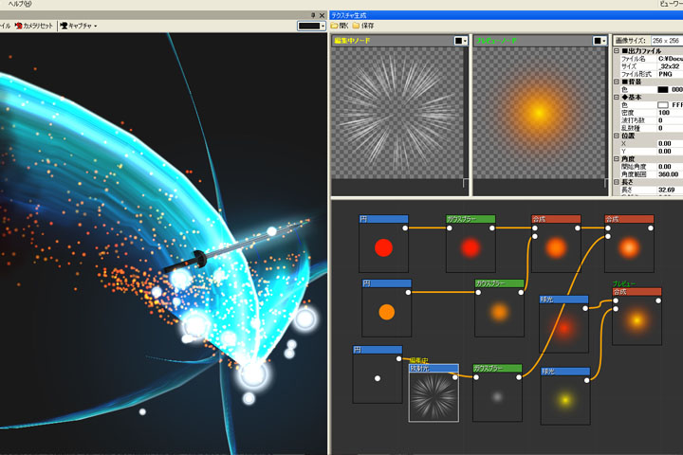
Task: Collapse the 出力ファイル property group
Action: 617,51
